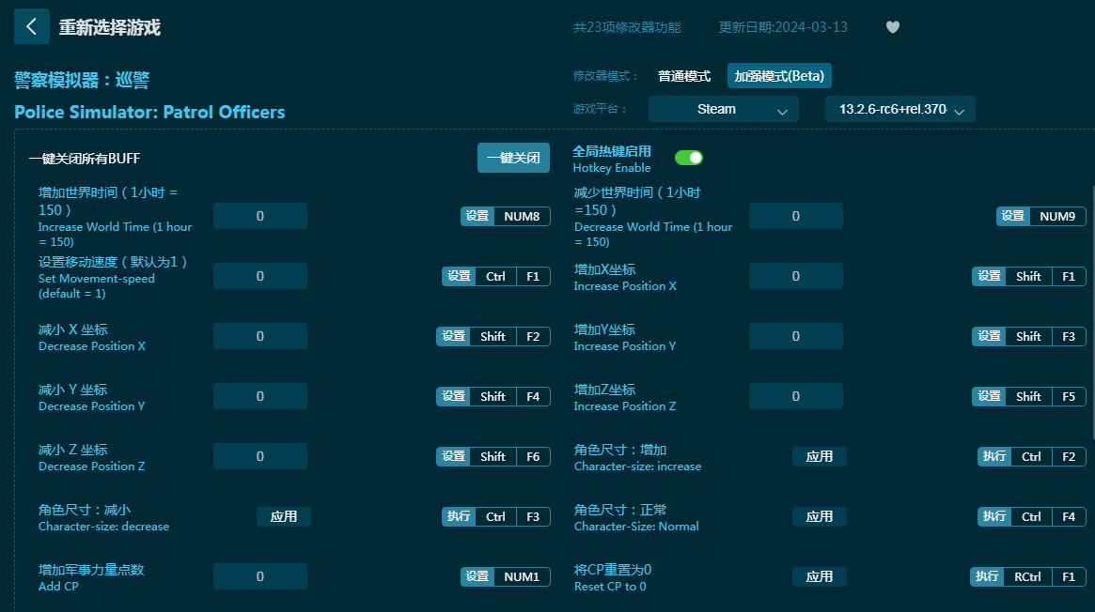Click the Decrease Position Y value field
The image size is (1095, 612).
259,396
